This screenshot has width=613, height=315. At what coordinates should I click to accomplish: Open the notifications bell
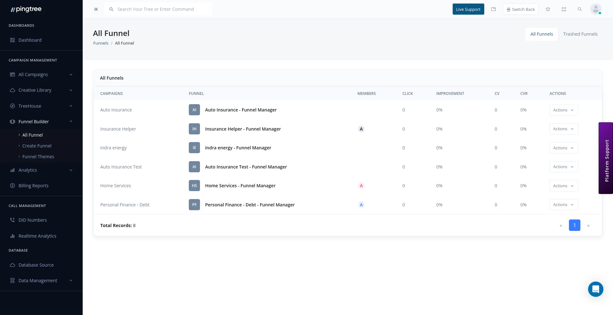(x=548, y=9)
